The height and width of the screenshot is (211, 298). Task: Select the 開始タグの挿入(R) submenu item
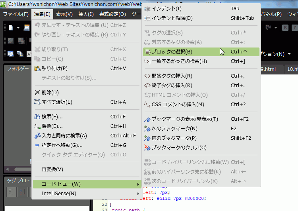(x=201, y=76)
